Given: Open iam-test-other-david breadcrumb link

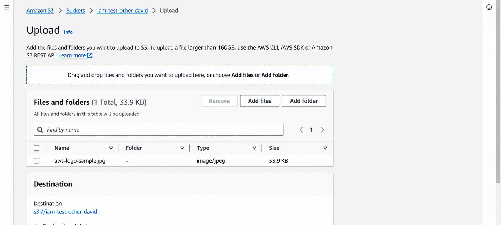Looking at the screenshot, I should 123,10.
